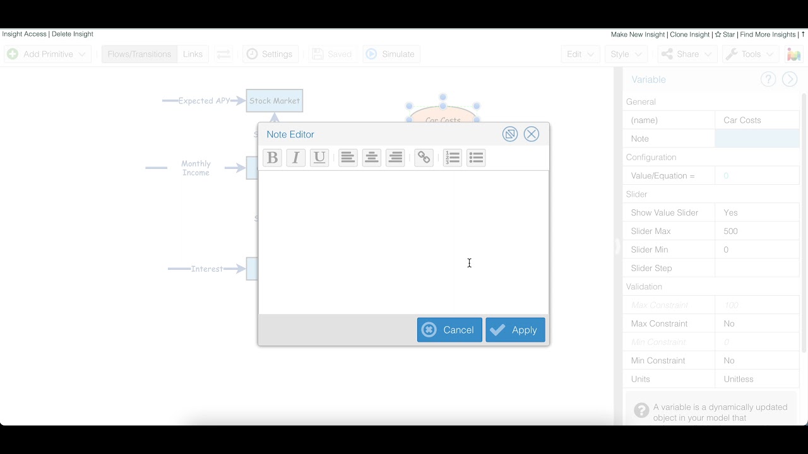Toggle italic formatting in Note Editor
Image resolution: width=808 pixels, height=454 pixels.
pos(295,158)
